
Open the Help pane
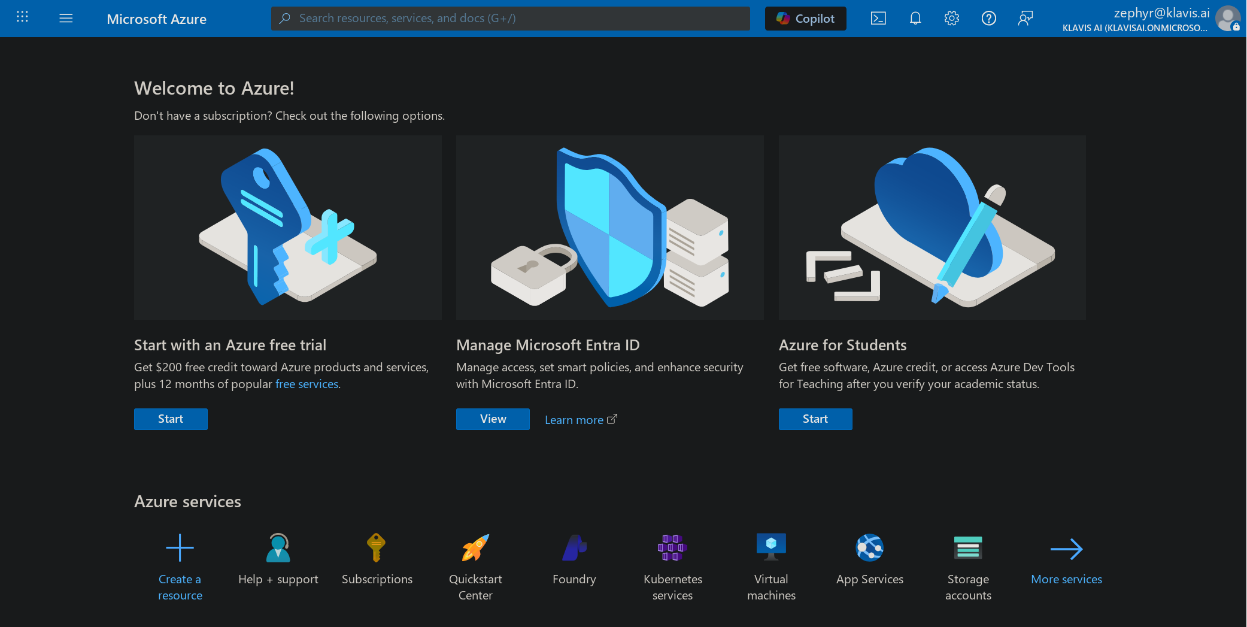988,18
